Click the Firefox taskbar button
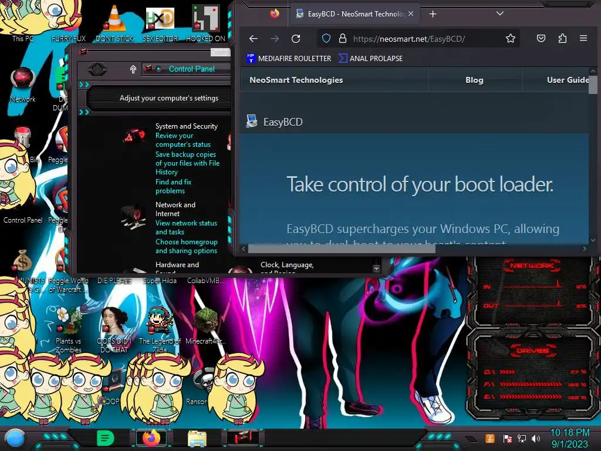Screen dimensions: 601x451 [x=151, y=438]
